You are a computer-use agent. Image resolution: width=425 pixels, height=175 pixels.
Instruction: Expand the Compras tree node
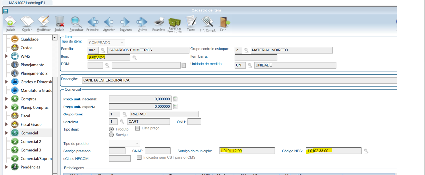click(7, 99)
